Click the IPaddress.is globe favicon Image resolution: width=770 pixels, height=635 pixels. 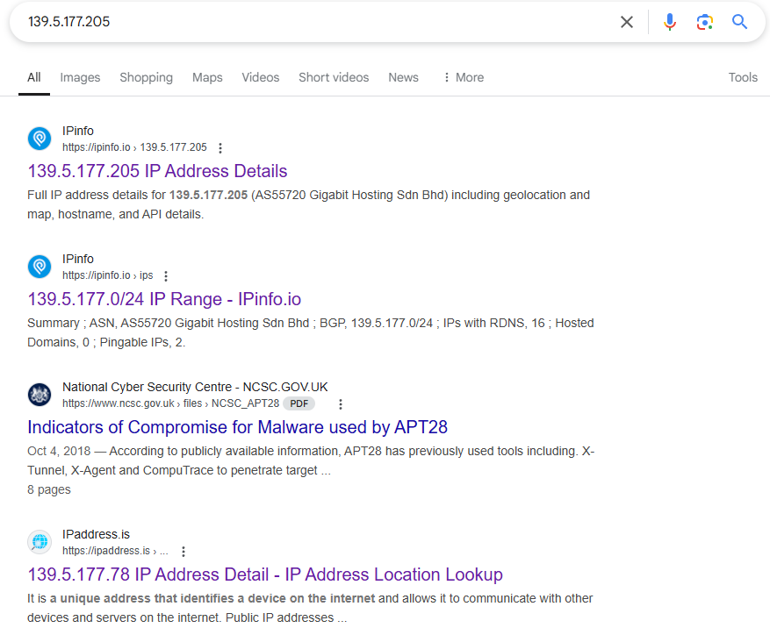[x=40, y=542]
